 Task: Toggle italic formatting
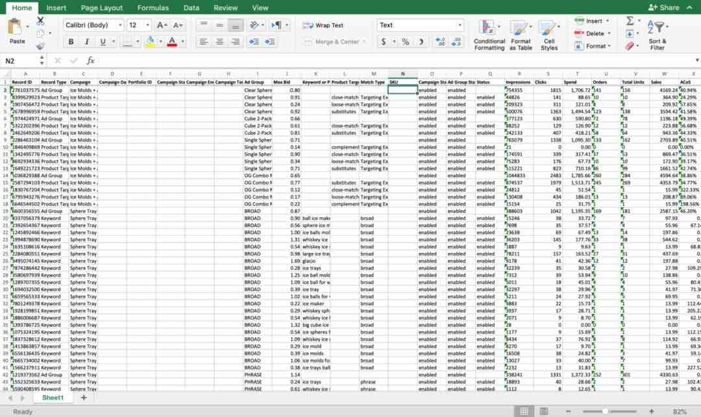(x=86, y=42)
